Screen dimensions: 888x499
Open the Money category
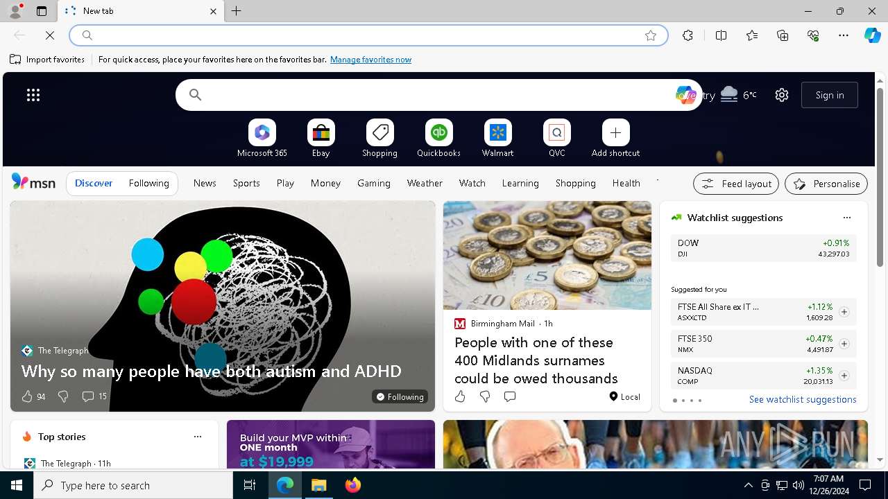pos(325,183)
